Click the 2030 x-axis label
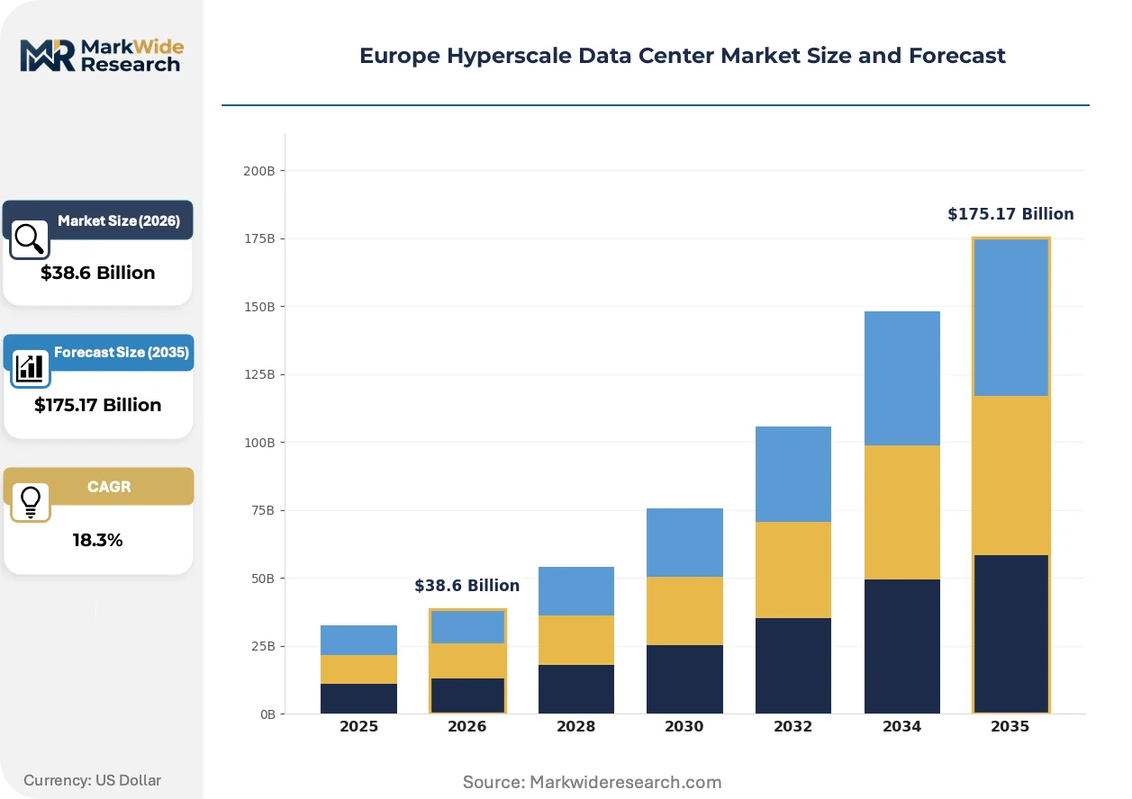Image resolution: width=1132 pixels, height=799 pixels. [x=684, y=726]
